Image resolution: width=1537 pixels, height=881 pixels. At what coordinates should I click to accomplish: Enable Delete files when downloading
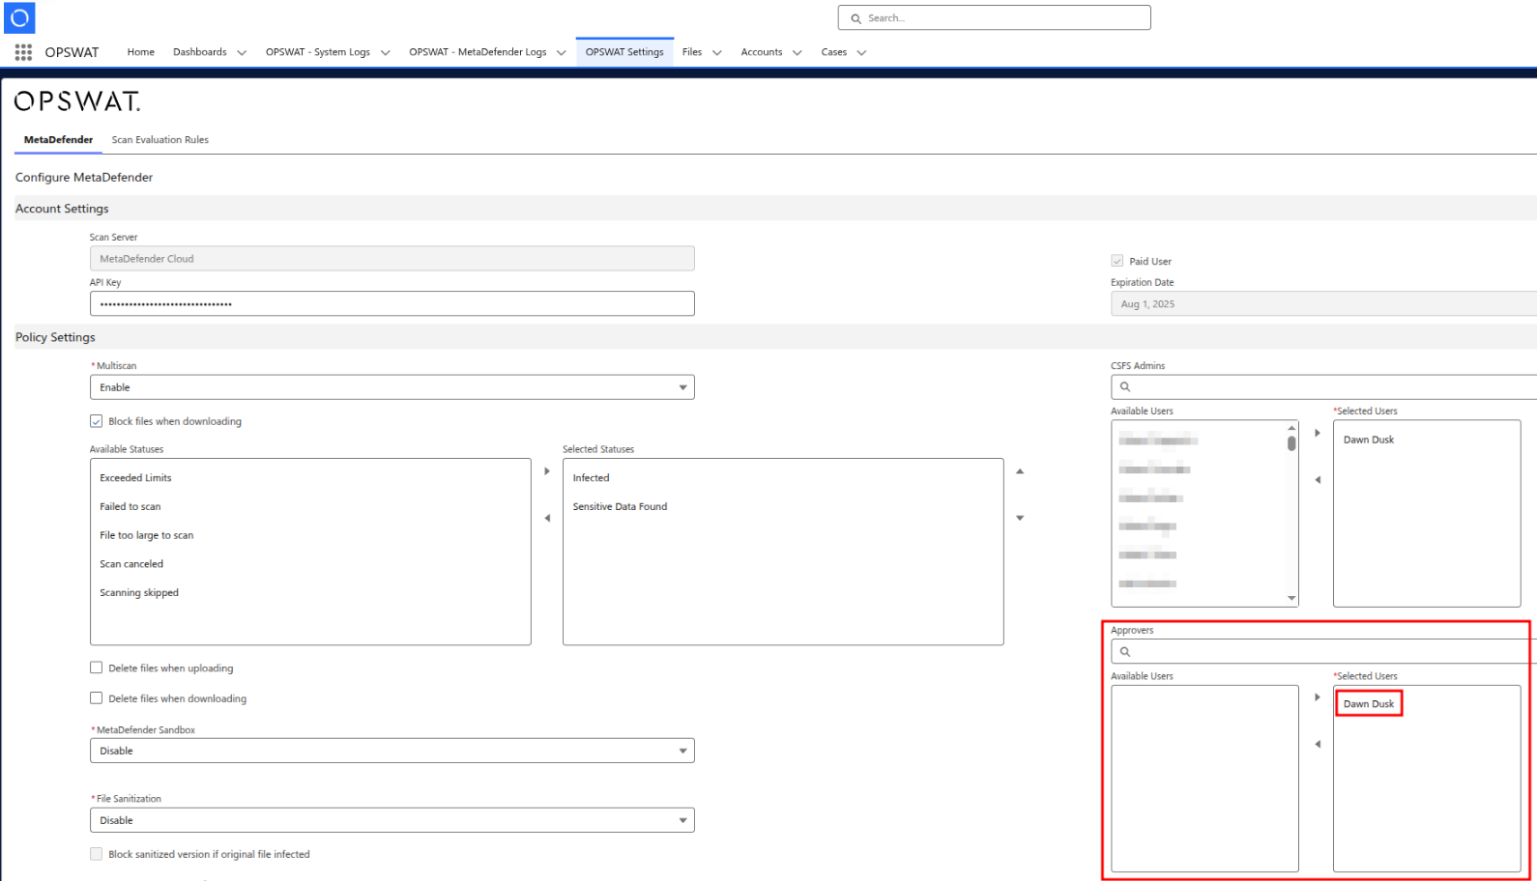pos(96,697)
